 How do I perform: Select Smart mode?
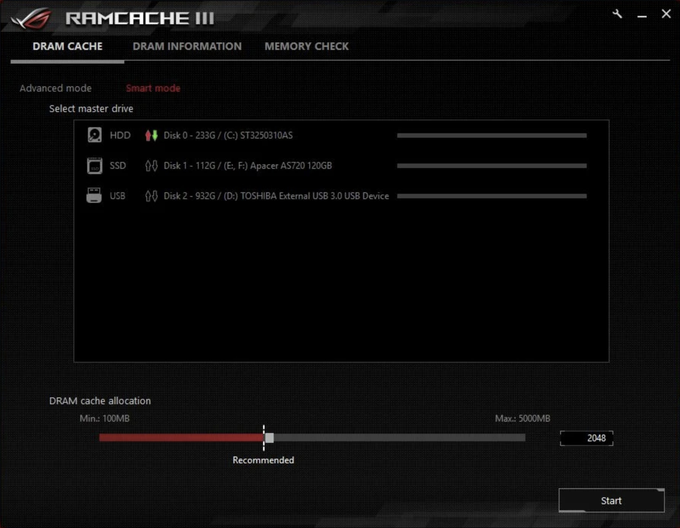point(153,88)
